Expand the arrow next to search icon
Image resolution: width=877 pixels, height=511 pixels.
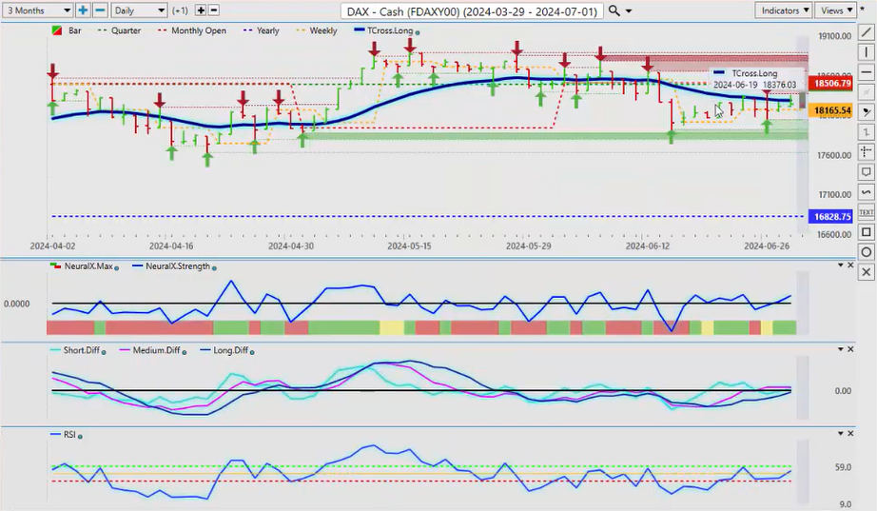click(x=630, y=11)
